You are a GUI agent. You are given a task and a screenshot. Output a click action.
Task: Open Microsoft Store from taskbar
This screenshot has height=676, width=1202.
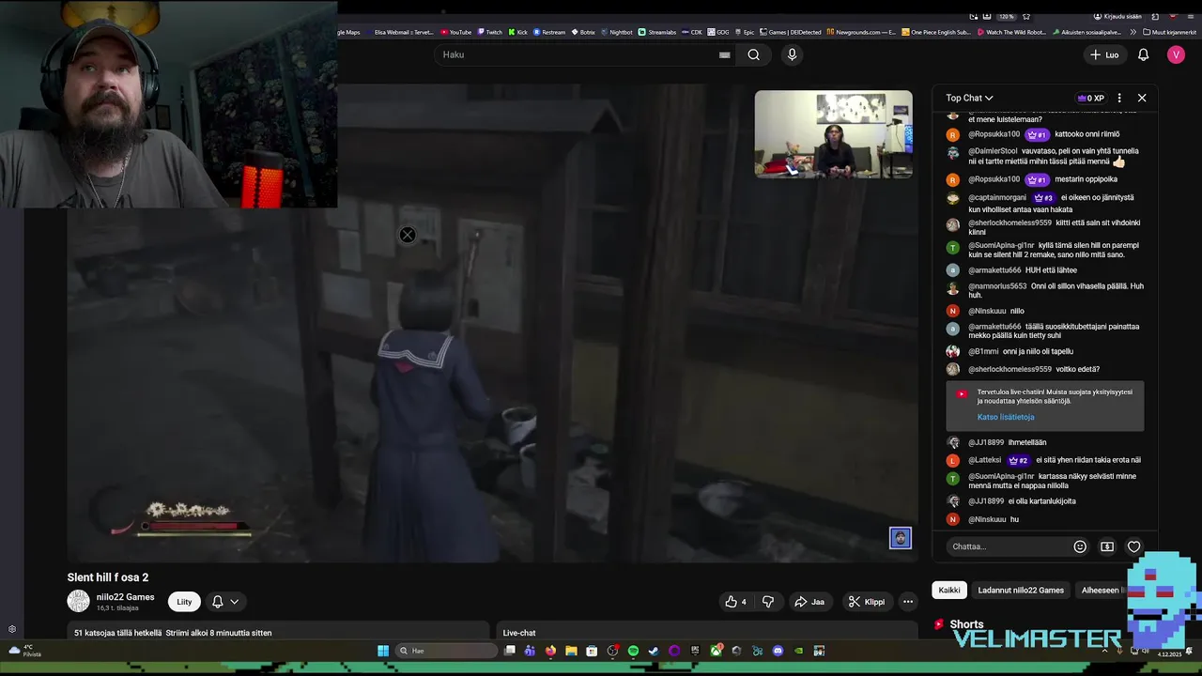(592, 651)
